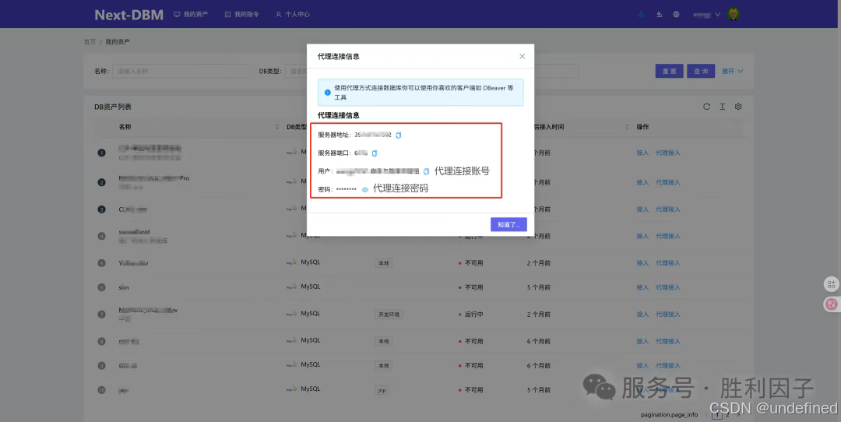Close the 代理连接信息 dialog
This screenshot has width=841, height=422.
click(x=522, y=56)
